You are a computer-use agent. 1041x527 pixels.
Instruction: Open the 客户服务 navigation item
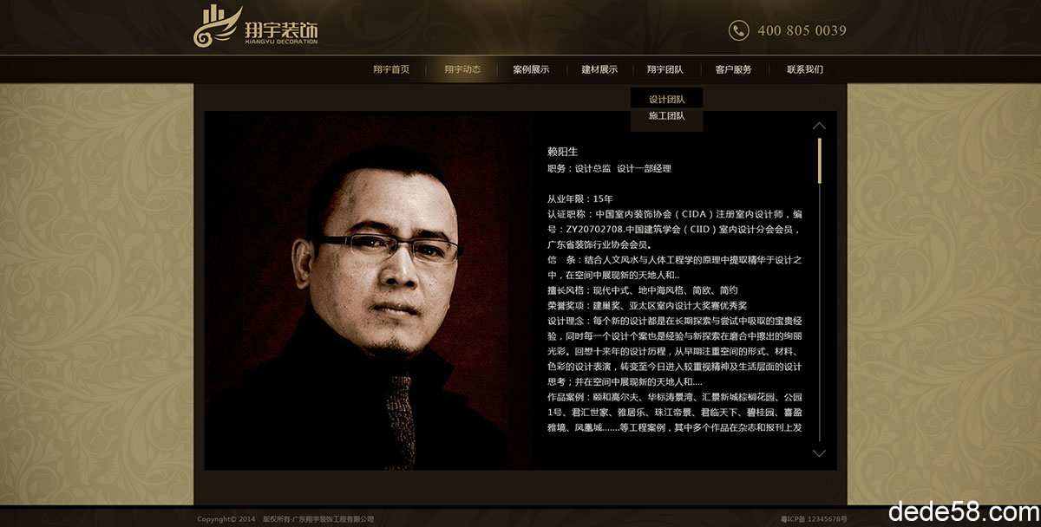coord(733,69)
